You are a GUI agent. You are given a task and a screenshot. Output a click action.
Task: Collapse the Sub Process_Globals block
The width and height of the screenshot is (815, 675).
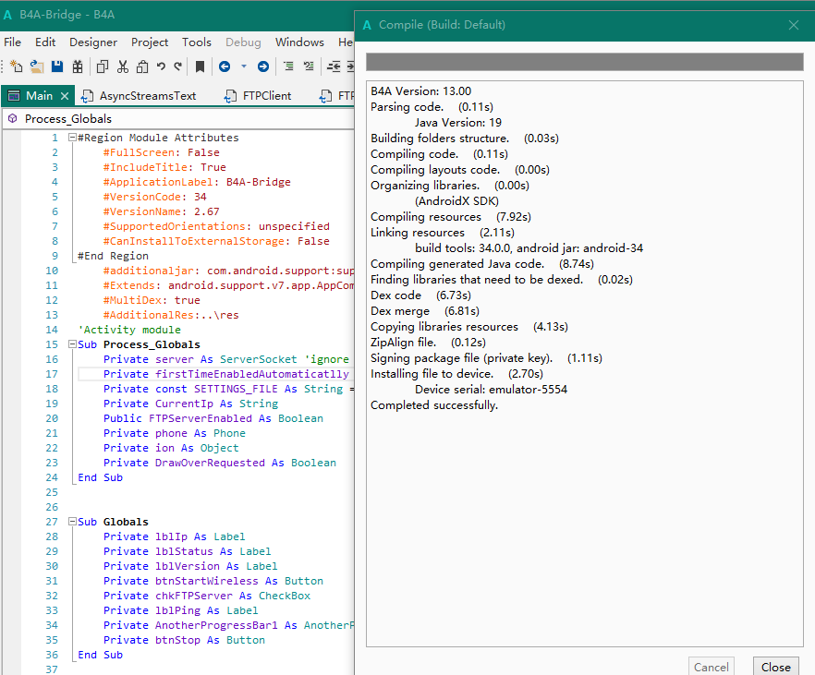click(x=72, y=344)
